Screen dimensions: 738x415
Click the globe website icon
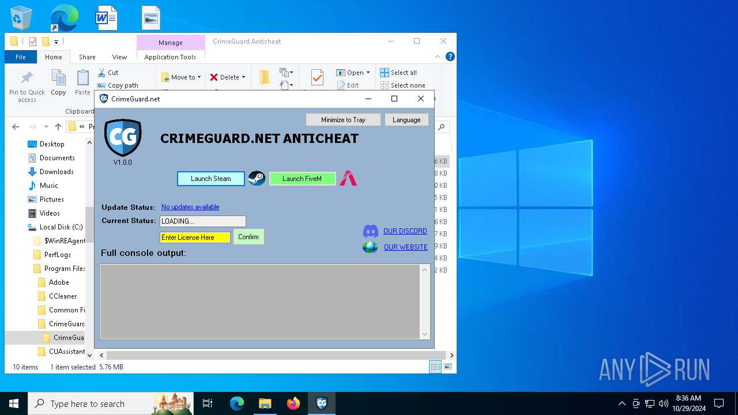(x=370, y=247)
